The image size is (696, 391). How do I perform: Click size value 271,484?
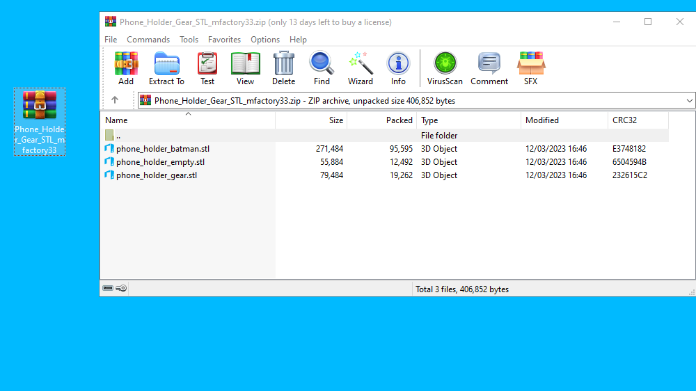click(329, 149)
